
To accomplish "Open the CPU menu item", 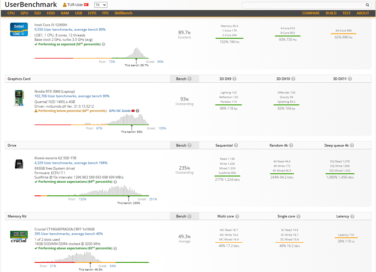I will tap(11, 13).
